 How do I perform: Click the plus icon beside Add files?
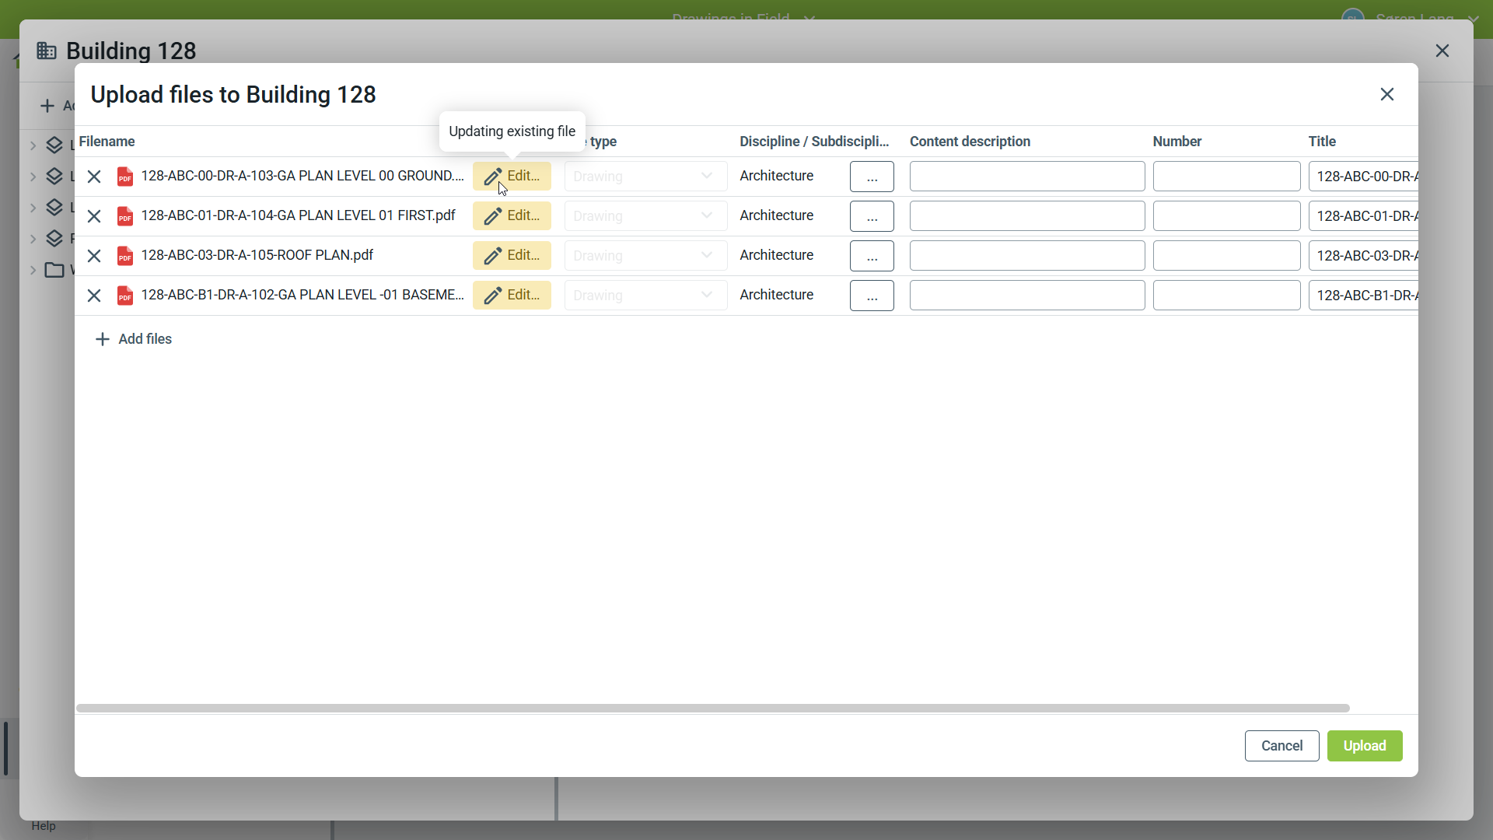click(102, 339)
